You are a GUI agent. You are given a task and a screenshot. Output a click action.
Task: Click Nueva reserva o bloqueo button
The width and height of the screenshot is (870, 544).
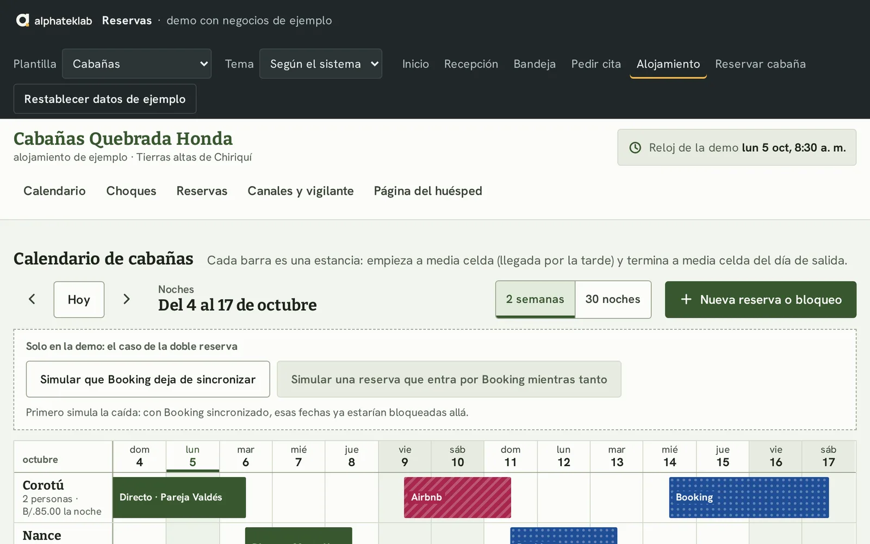tap(761, 299)
